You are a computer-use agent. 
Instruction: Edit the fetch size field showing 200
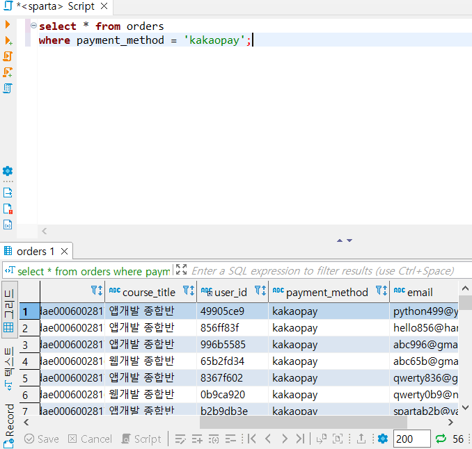[411, 439]
